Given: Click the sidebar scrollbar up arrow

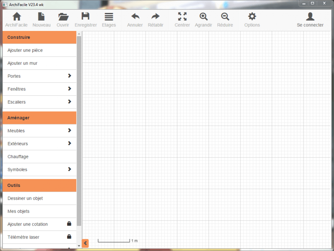Looking at the screenshot, I should pos(79,33).
